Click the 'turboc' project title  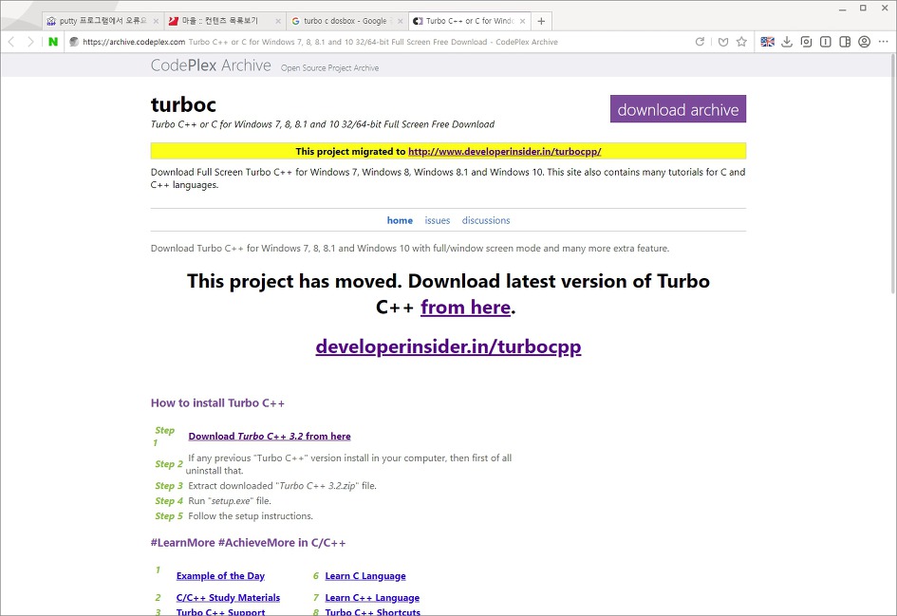[x=183, y=104]
